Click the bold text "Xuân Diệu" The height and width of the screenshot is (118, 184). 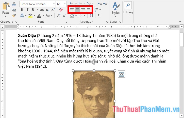pyautogui.click(x=27, y=36)
